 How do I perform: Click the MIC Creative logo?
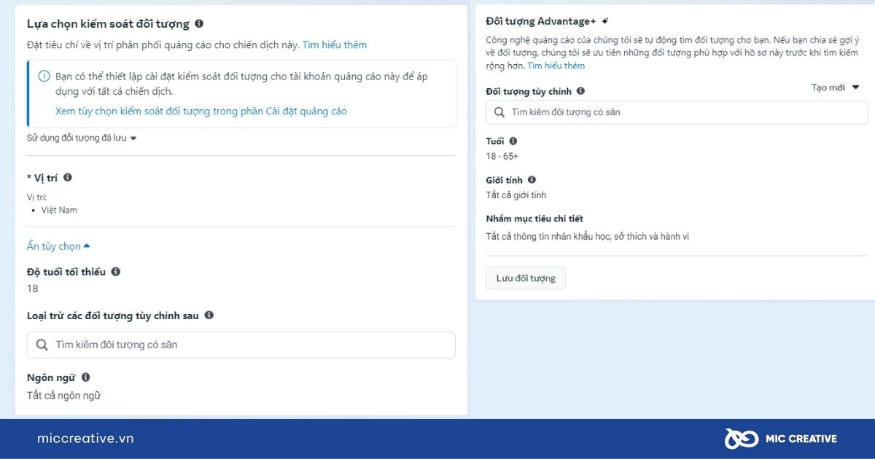click(x=781, y=439)
